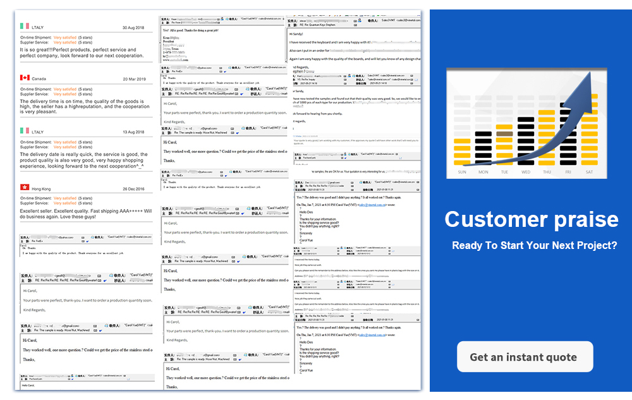Open the Hong Kong Excellent seller review text
Image resolution: width=632 pixels, height=400 pixels.
tap(85, 213)
